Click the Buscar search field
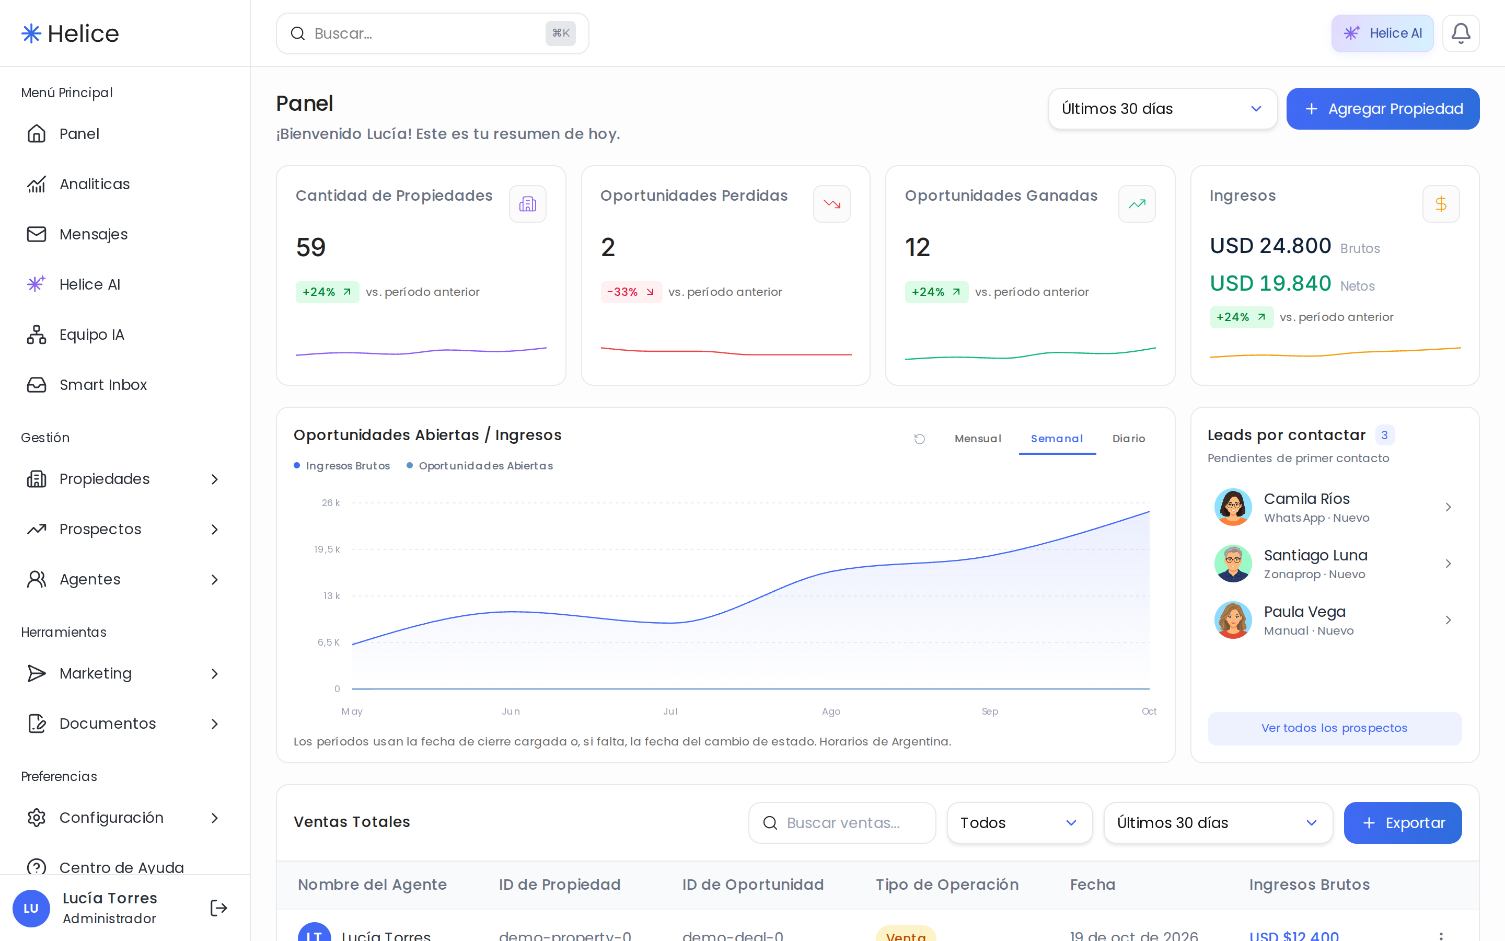 pos(432,33)
